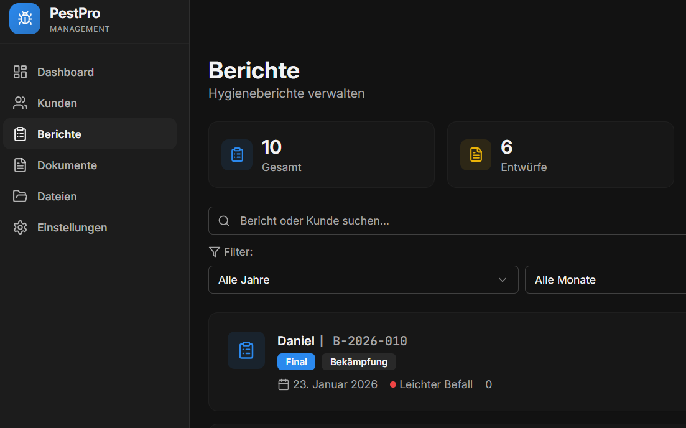Open the Alle Monate dropdown
686x428 pixels.
[605, 280]
